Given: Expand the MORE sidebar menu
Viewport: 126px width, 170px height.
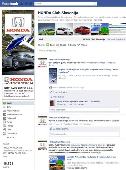Looking at the screenshot, I should (10, 137).
